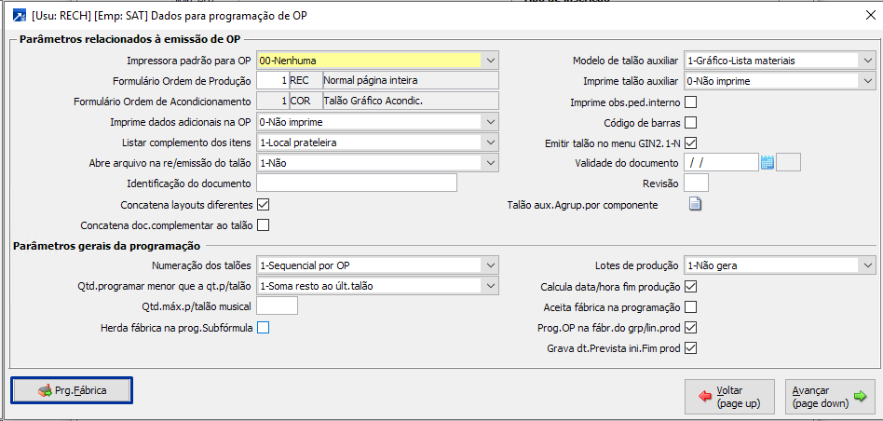Uncheck Concatena layouts diferentes
This screenshot has width=883, height=421.
coord(263,204)
